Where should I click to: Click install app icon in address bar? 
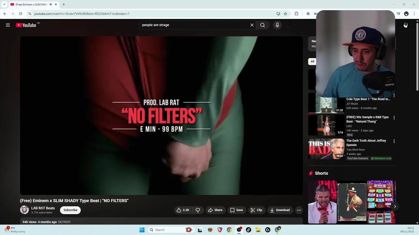coord(278,14)
